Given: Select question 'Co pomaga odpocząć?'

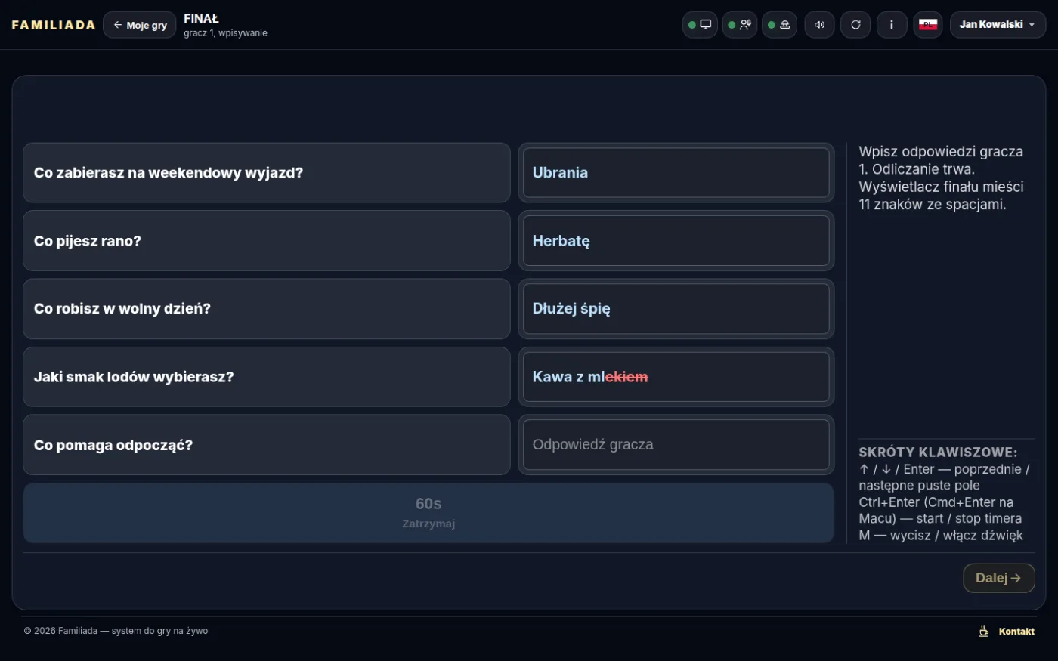Looking at the screenshot, I should tap(267, 445).
